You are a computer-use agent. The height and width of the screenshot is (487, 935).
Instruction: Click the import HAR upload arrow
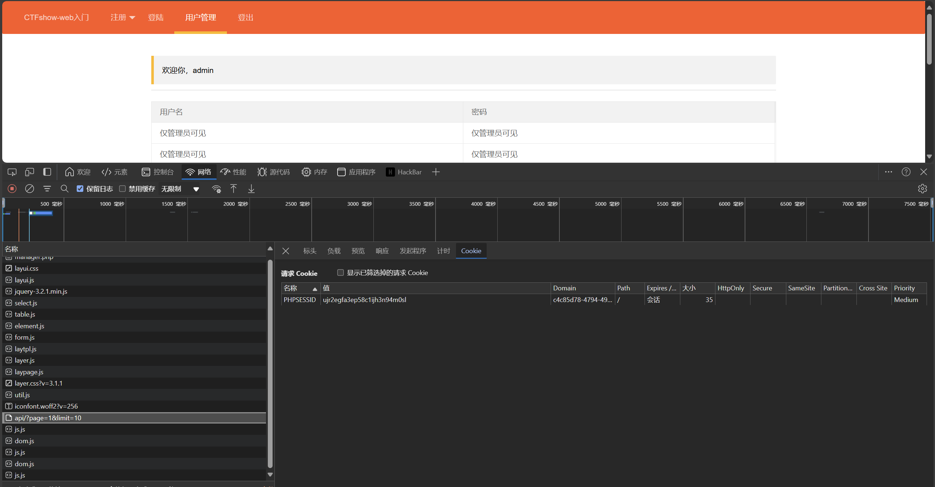point(233,189)
